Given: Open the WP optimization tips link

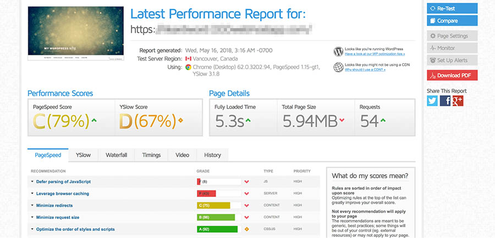Looking at the screenshot, I should tap(375, 54).
